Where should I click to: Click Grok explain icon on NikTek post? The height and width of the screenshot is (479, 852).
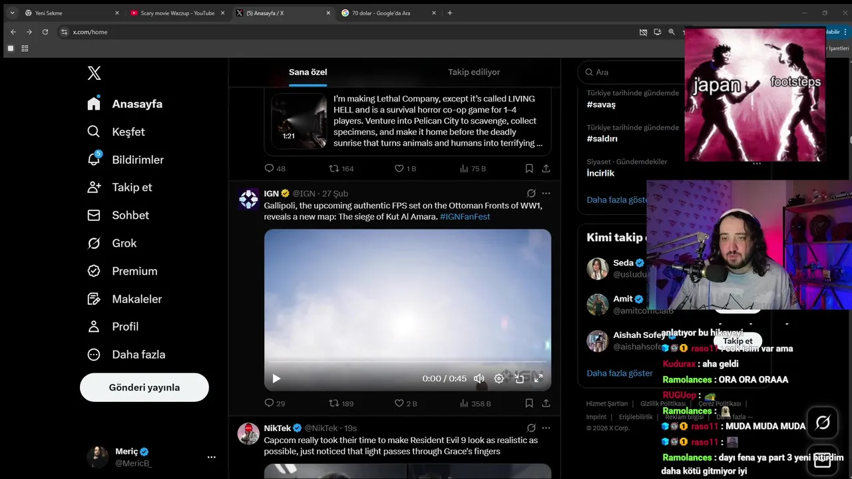[x=531, y=428]
